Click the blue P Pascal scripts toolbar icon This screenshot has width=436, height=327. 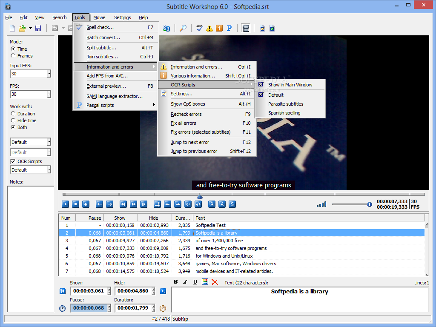(x=229, y=28)
